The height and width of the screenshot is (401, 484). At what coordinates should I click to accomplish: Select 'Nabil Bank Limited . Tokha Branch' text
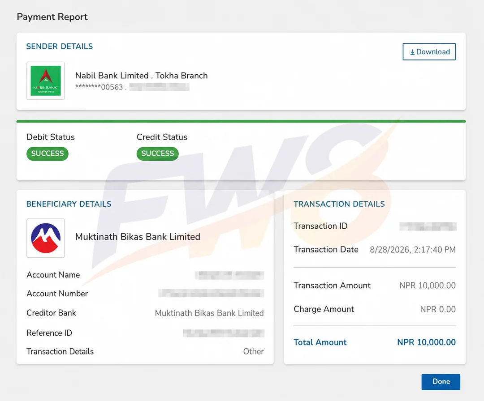(141, 76)
